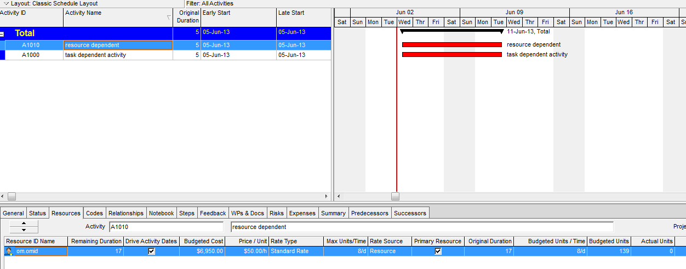Click the Price / Unit column header
The width and height of the screenshot is (686, 269).
247,241
